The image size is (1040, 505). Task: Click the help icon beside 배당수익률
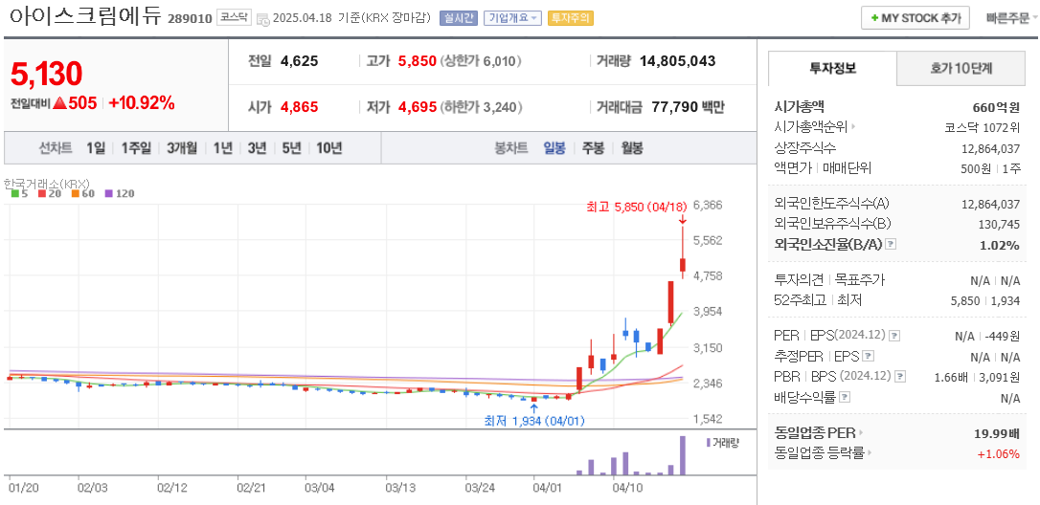[844, 397]
